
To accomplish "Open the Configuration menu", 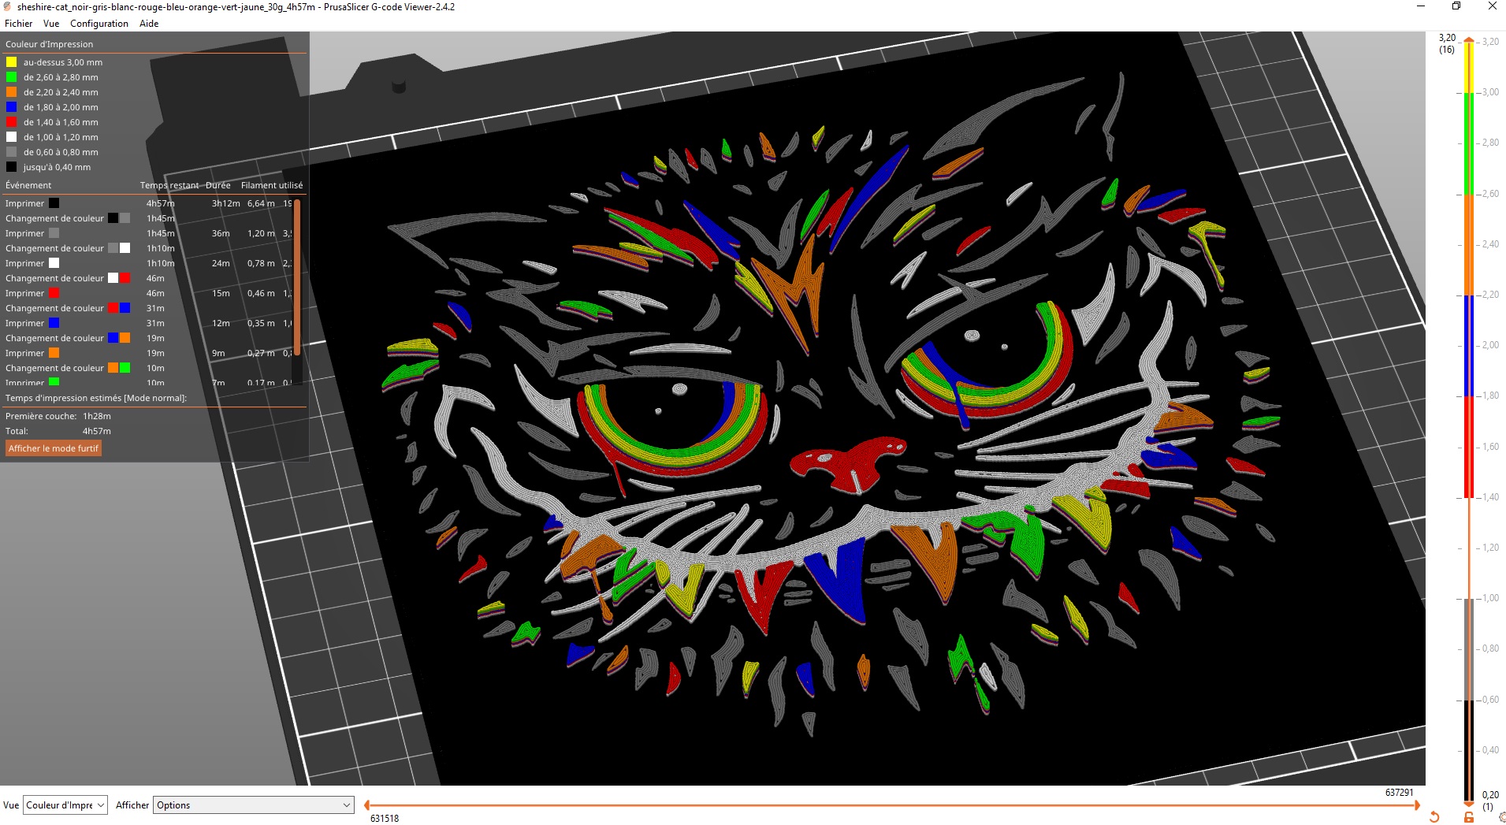I will [x=99, y=24].
